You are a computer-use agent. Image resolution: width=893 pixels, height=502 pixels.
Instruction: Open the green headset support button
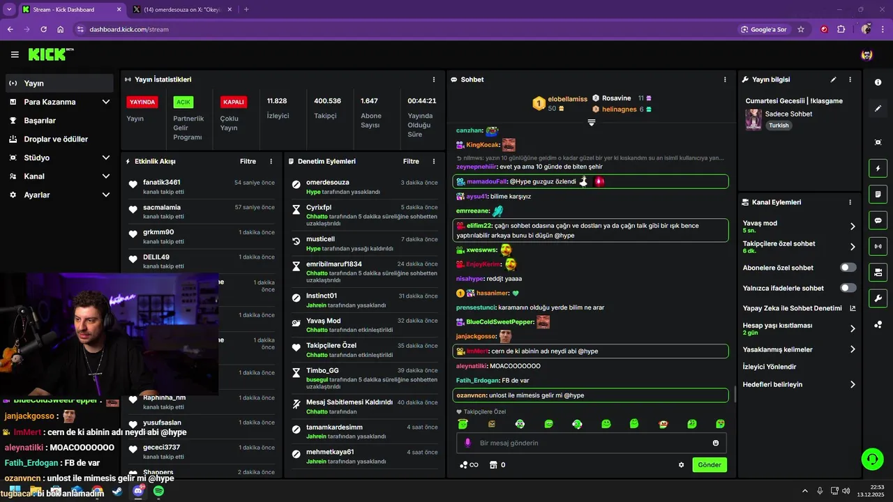872,459
